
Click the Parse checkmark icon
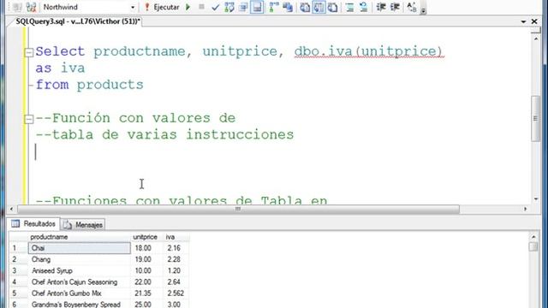pyautogui.click(x=215, y=7)
